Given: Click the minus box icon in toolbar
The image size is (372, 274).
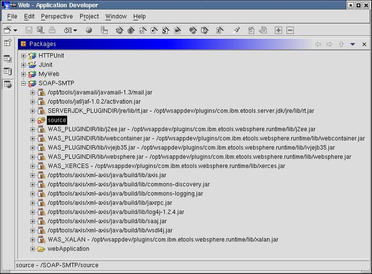Looking at the screenshot, I should coord(290,30).
